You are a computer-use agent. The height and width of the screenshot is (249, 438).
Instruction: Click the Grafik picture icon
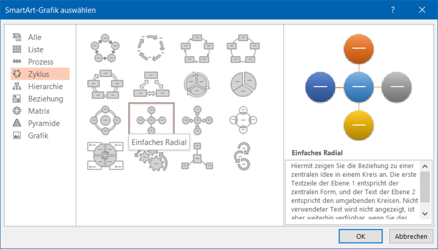coord(17,135)
